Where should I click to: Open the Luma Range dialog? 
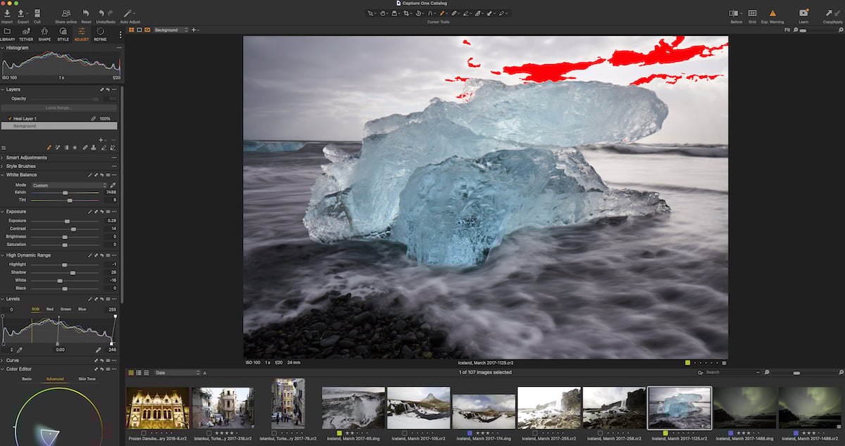[x=59, y=108]
